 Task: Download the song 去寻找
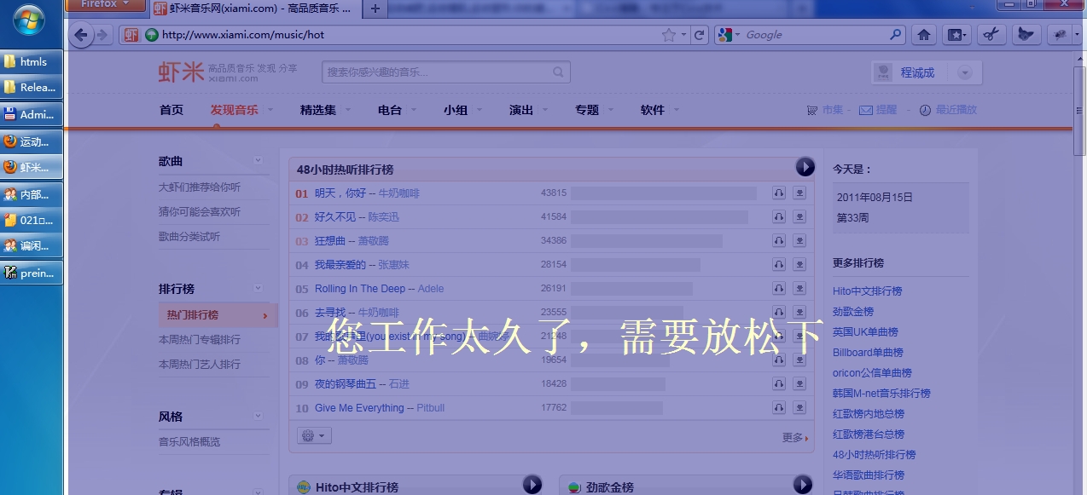coord(799,313)
